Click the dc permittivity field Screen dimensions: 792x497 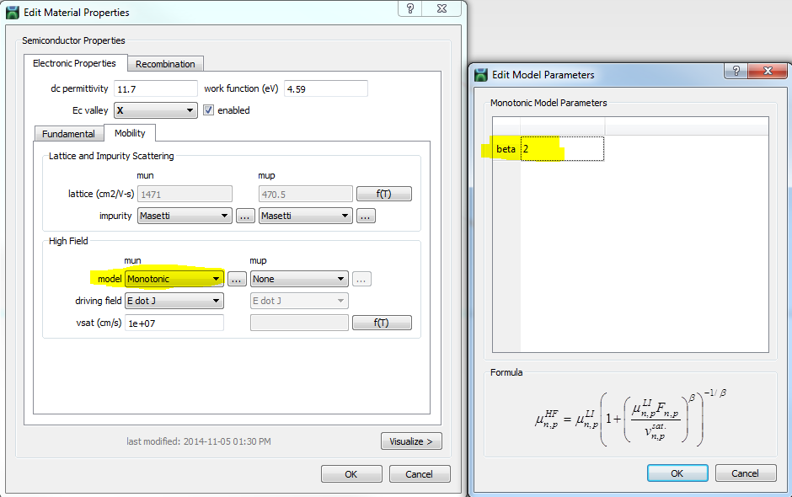coord(156,89)
